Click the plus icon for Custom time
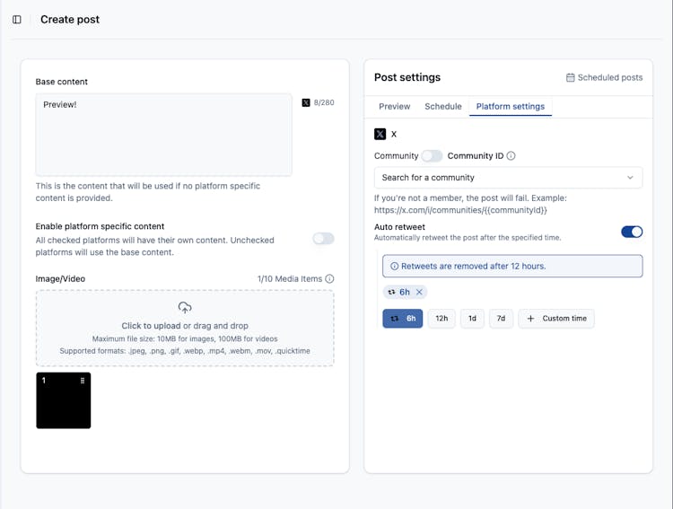 click(530, 319)
